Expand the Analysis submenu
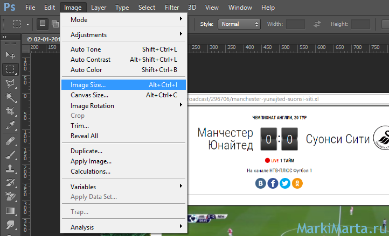The height and width of the screenshot is (236, 389). (x=123, y=227)
